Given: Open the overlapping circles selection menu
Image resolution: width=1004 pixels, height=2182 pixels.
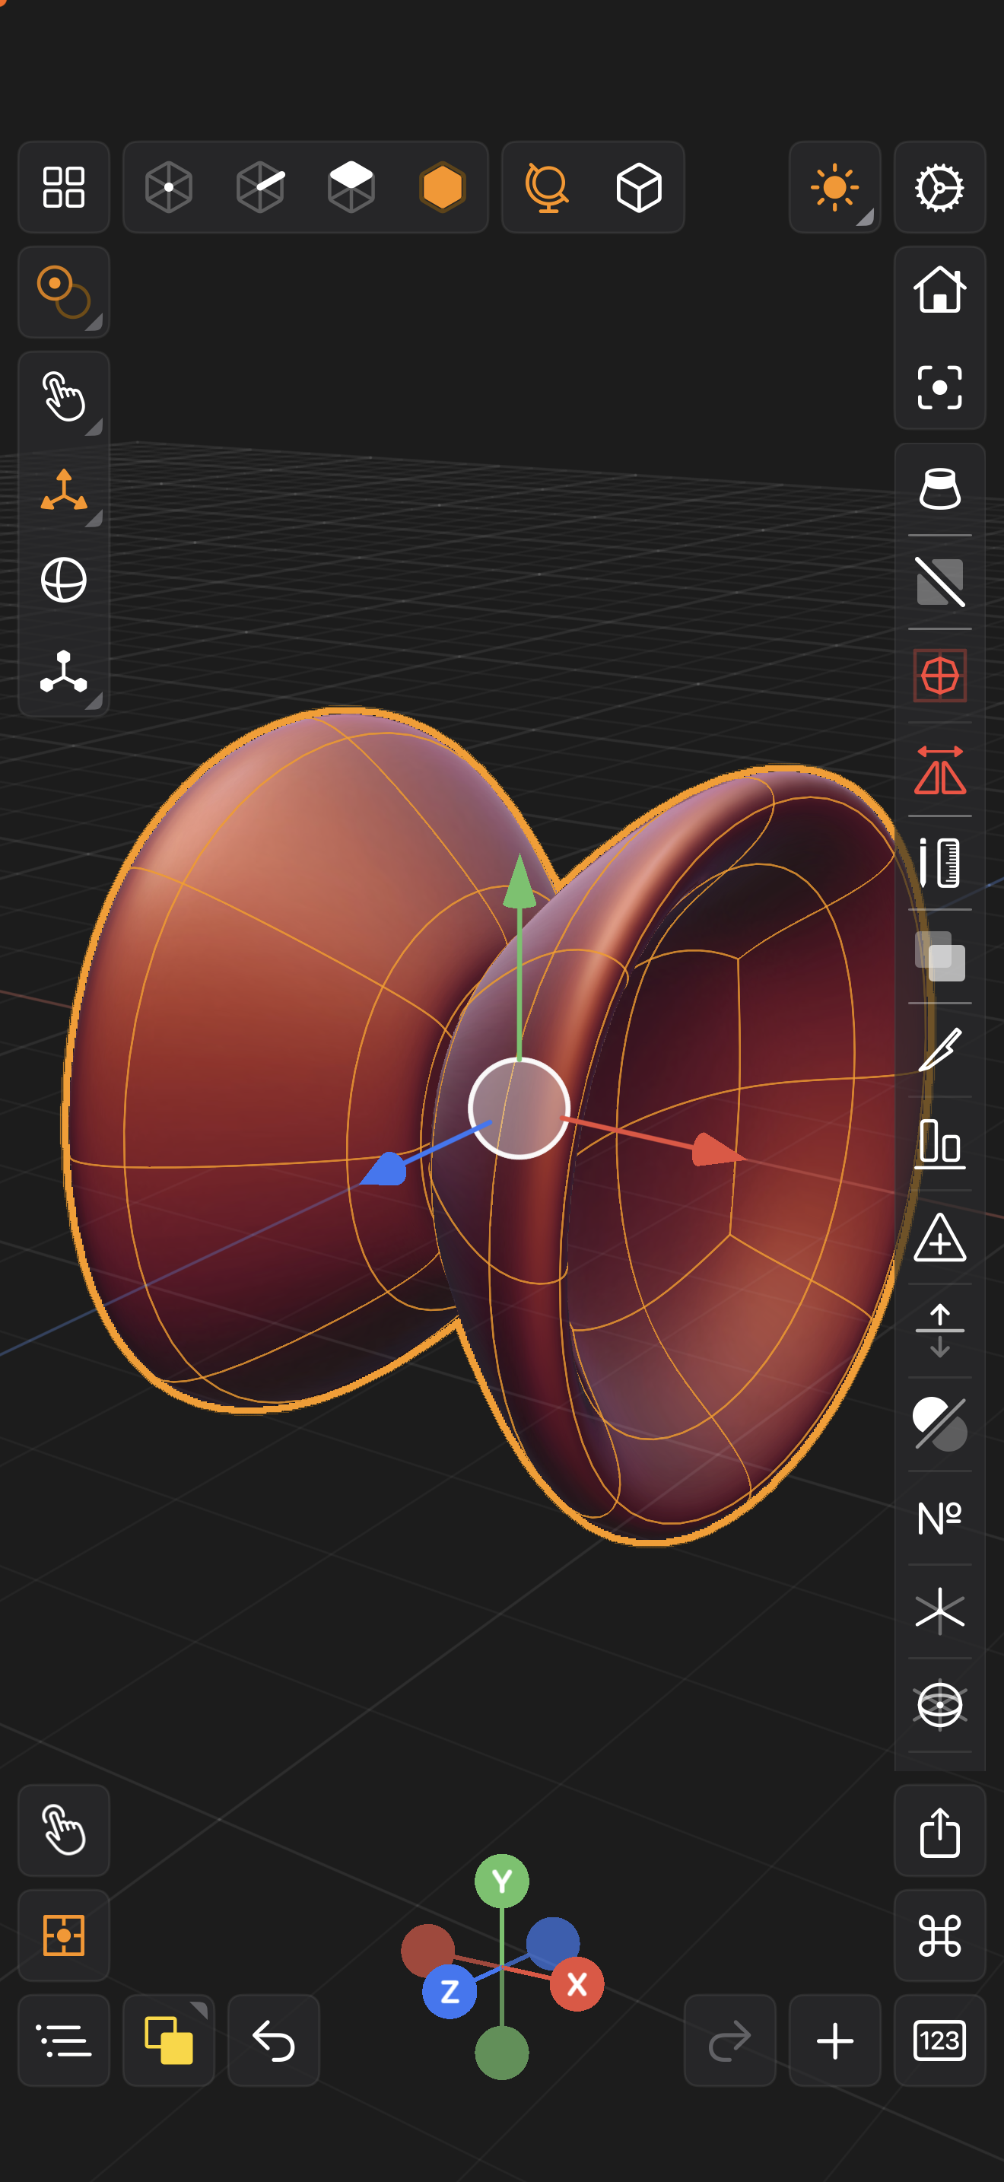Looking at the screenshot, I should point(63,292).
